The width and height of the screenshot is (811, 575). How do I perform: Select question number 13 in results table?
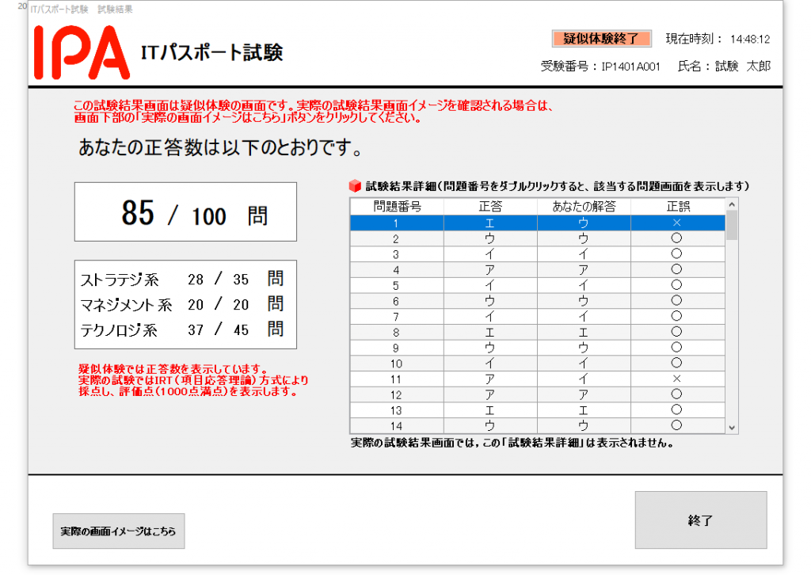click(396, 410)
